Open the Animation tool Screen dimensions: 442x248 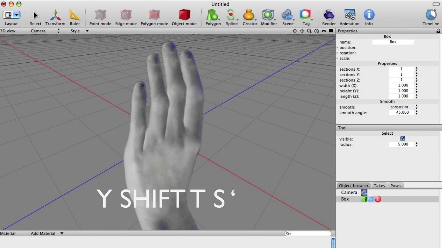[349, 17]
